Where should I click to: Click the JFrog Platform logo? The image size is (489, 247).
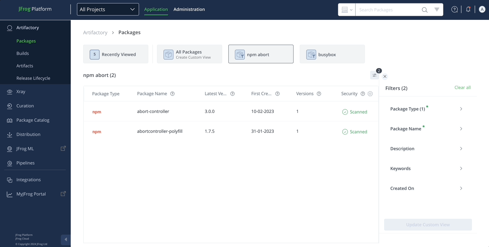(35, 9)
